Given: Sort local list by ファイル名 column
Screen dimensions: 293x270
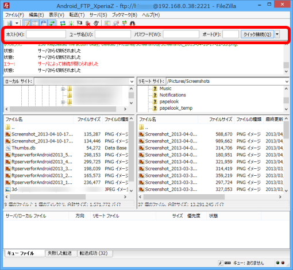Looking at the screenshot, I should (39, 119).
